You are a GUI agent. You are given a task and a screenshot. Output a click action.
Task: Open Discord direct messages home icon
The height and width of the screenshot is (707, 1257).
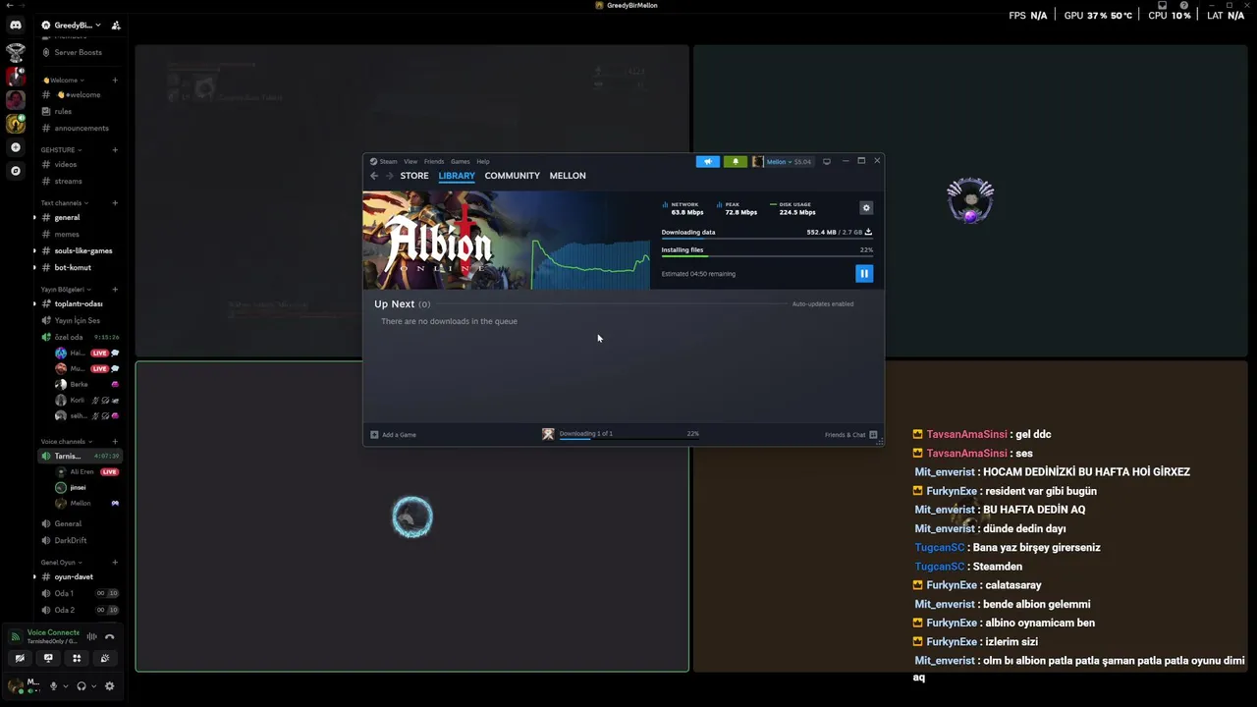16,25
